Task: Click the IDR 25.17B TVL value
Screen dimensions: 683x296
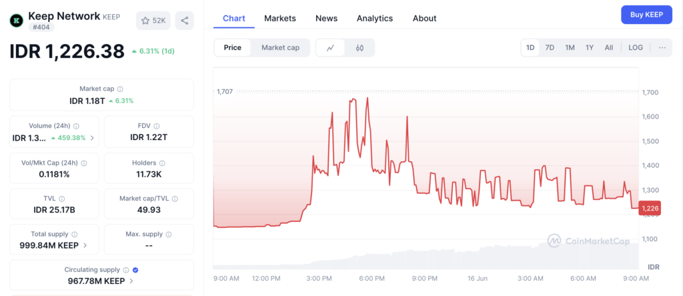Action: pos(54,210)
